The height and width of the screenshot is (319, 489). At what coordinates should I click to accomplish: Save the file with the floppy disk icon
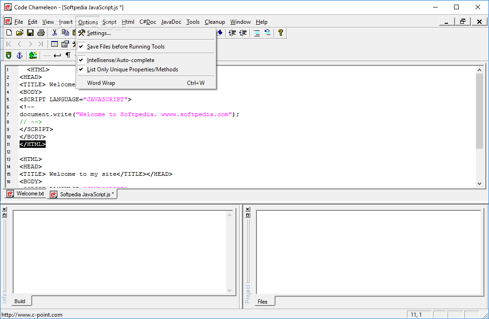click(30, 33)
